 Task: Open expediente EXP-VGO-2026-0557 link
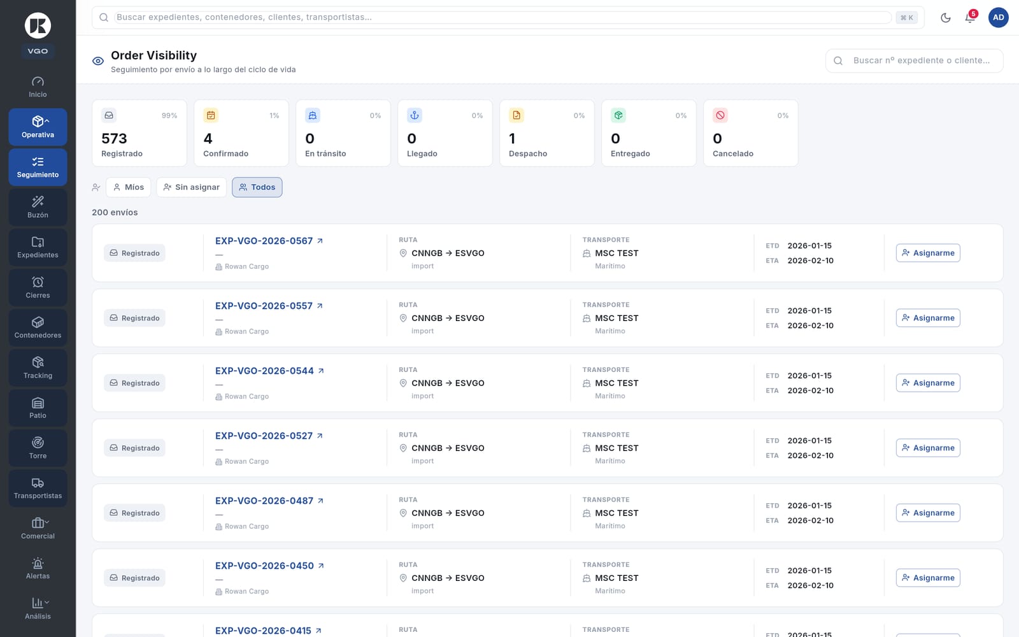point(269,306)
